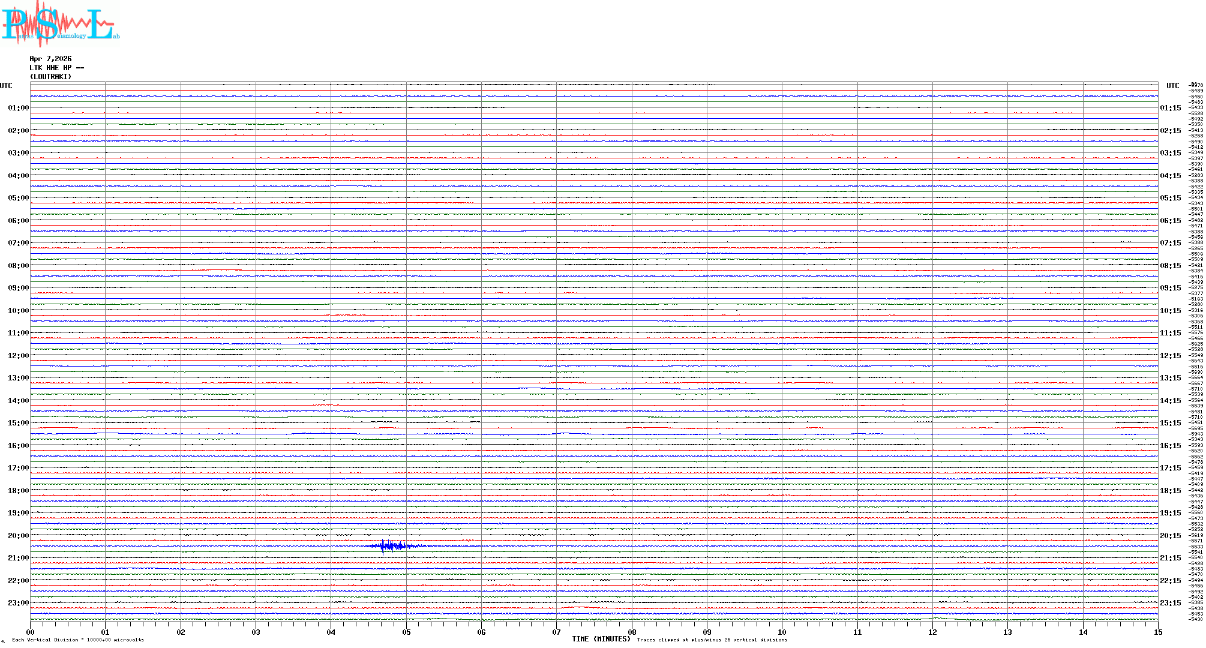
Task: Click the left UTC axis label
Action: tap(6, 86)
